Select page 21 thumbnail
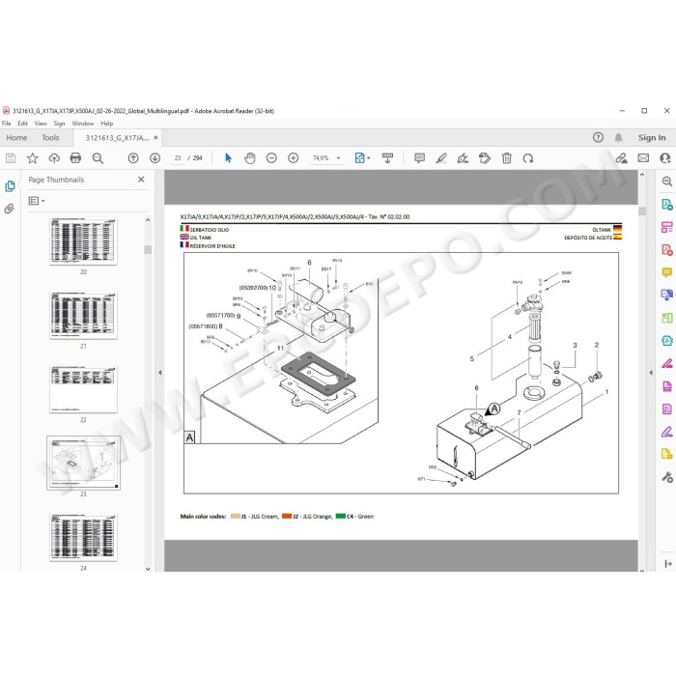The image size is (676, 676). pyautogui.click(x=83, y=316)
